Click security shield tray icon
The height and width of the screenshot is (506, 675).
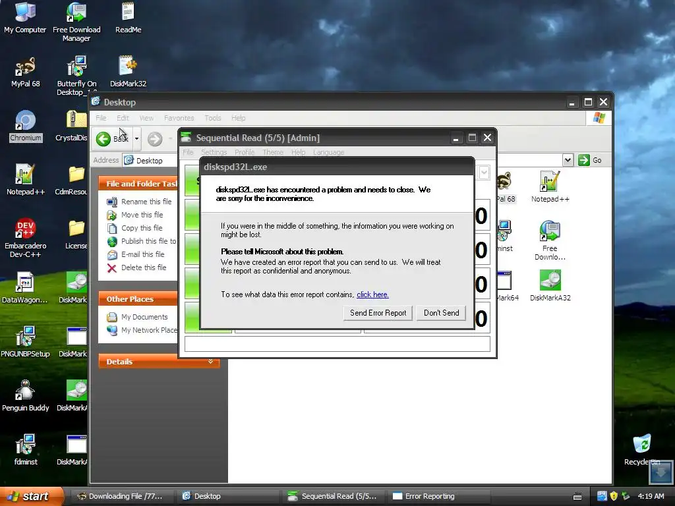(614, 496)
